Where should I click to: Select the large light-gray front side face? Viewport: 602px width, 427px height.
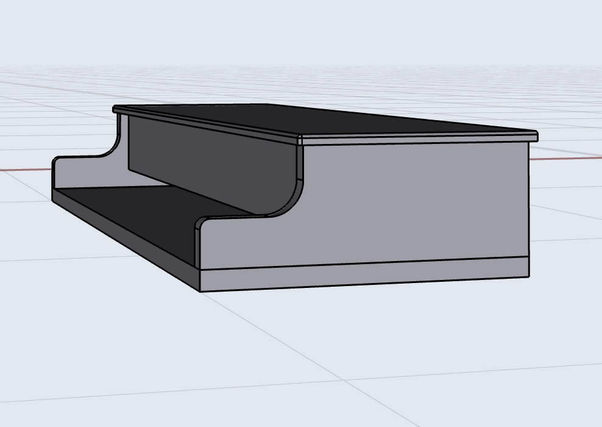[384, 204]
